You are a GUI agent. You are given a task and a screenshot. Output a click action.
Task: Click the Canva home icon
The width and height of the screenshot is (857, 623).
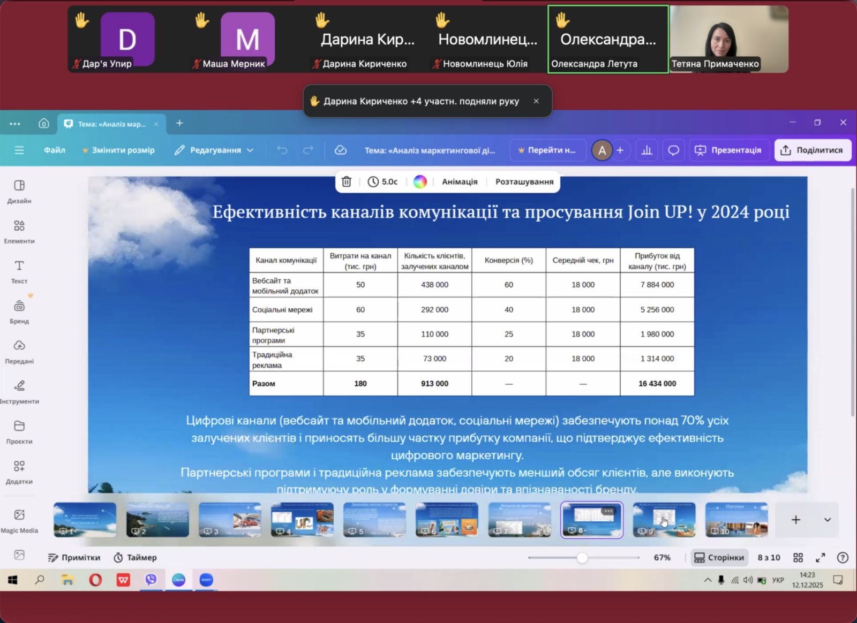pos(44,124)
